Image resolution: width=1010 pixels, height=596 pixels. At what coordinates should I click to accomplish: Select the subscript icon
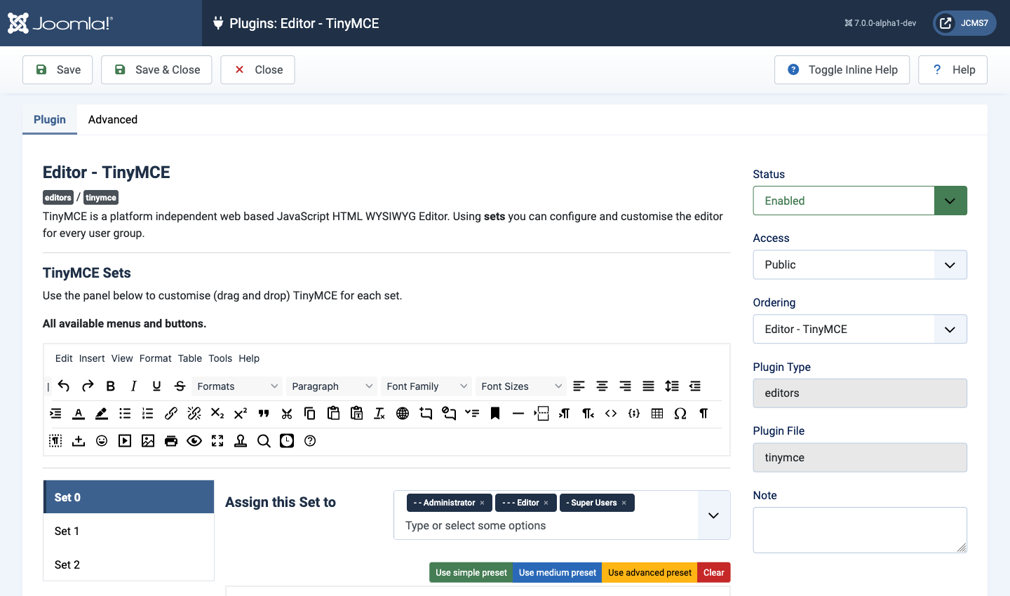(x=217, y=413)
